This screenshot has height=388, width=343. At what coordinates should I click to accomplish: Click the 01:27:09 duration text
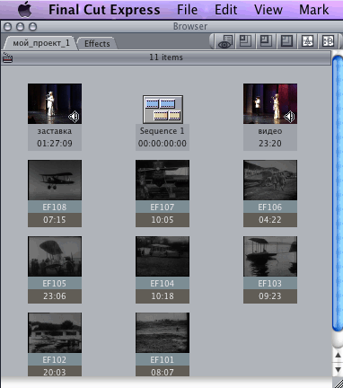[55, 144]
